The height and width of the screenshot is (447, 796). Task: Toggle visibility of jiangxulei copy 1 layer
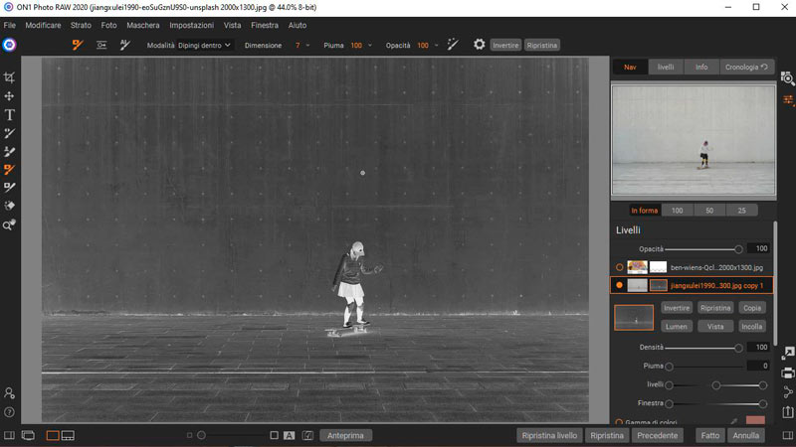tap(620, 285)
